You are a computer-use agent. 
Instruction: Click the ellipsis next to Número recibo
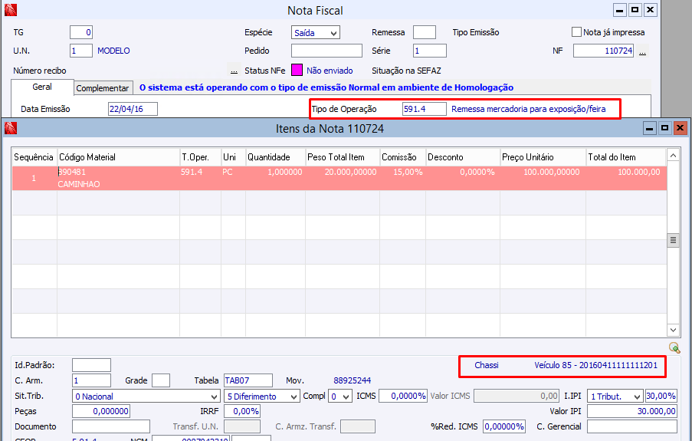234,71
